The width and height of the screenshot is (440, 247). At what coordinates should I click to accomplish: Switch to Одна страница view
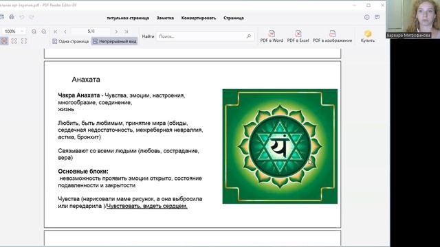tap(71, 41)
